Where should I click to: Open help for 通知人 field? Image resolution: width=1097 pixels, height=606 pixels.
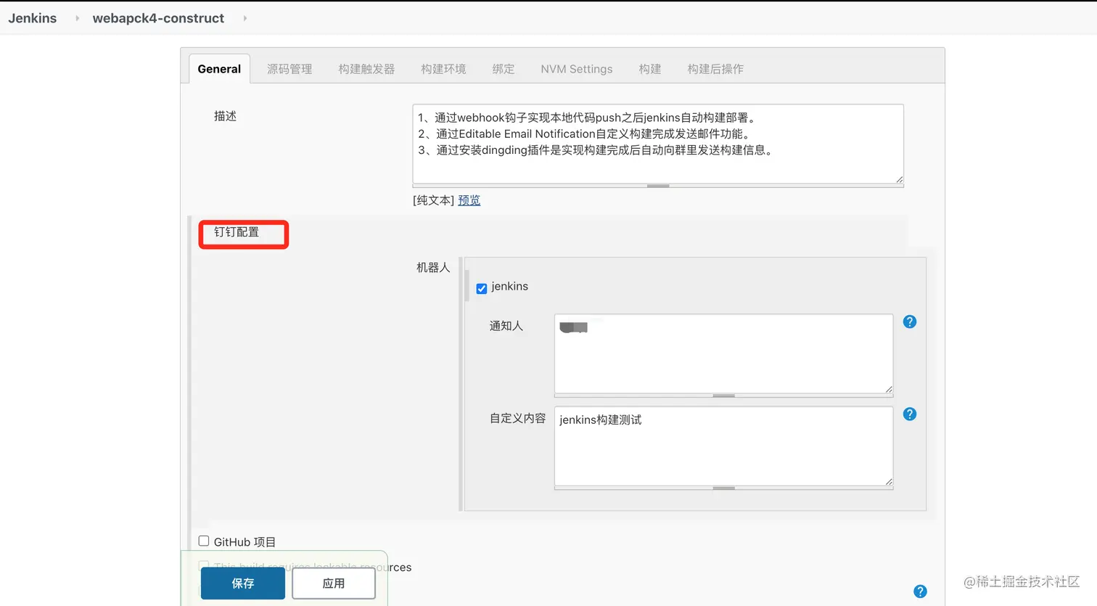pos(910,322)
